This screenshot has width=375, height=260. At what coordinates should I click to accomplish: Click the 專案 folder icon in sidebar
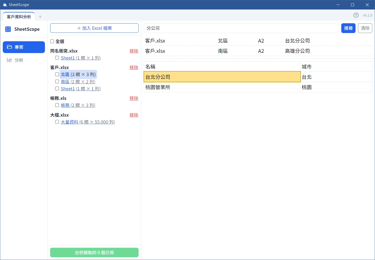click(9, 47)
